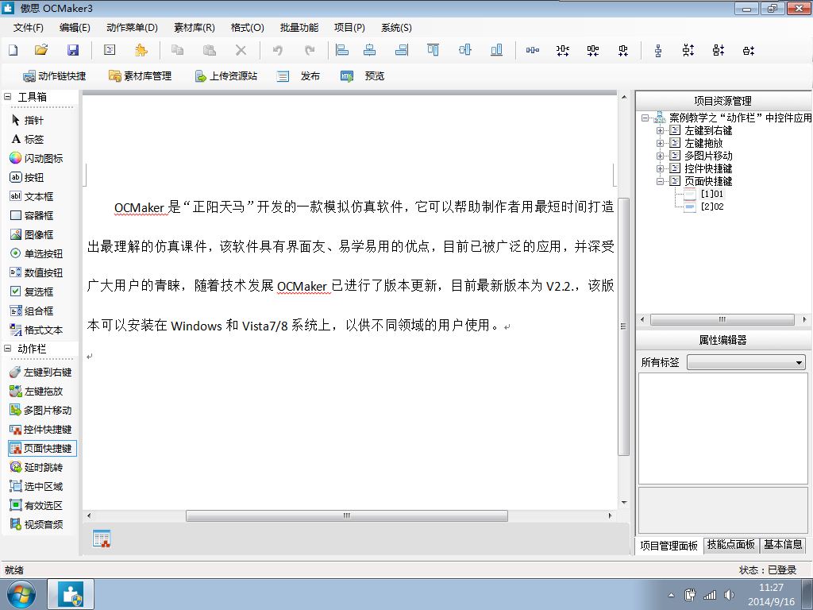Image resolution: width=813 pixels, height=610 pixels.
Task: Click the canvas horizontal scrollbar thumb
Action: pos(347,516)
